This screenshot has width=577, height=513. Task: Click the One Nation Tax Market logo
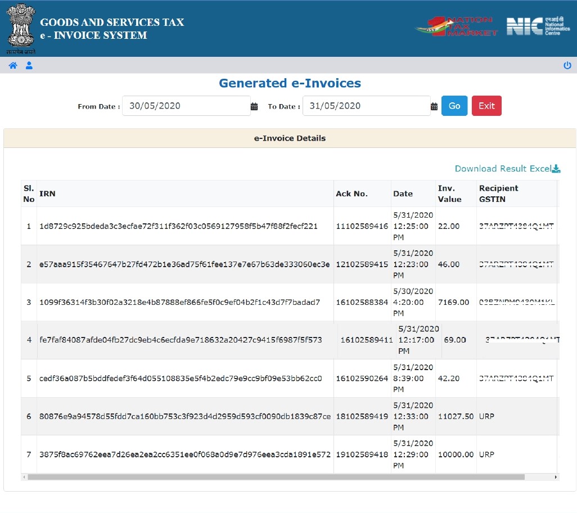(x=456, y=27)
